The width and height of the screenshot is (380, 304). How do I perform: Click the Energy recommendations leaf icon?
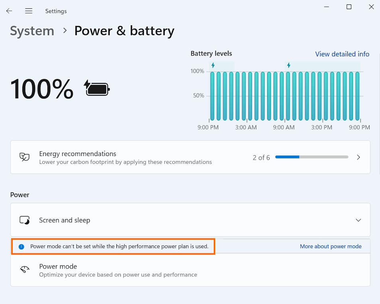(x=24, y=157)
